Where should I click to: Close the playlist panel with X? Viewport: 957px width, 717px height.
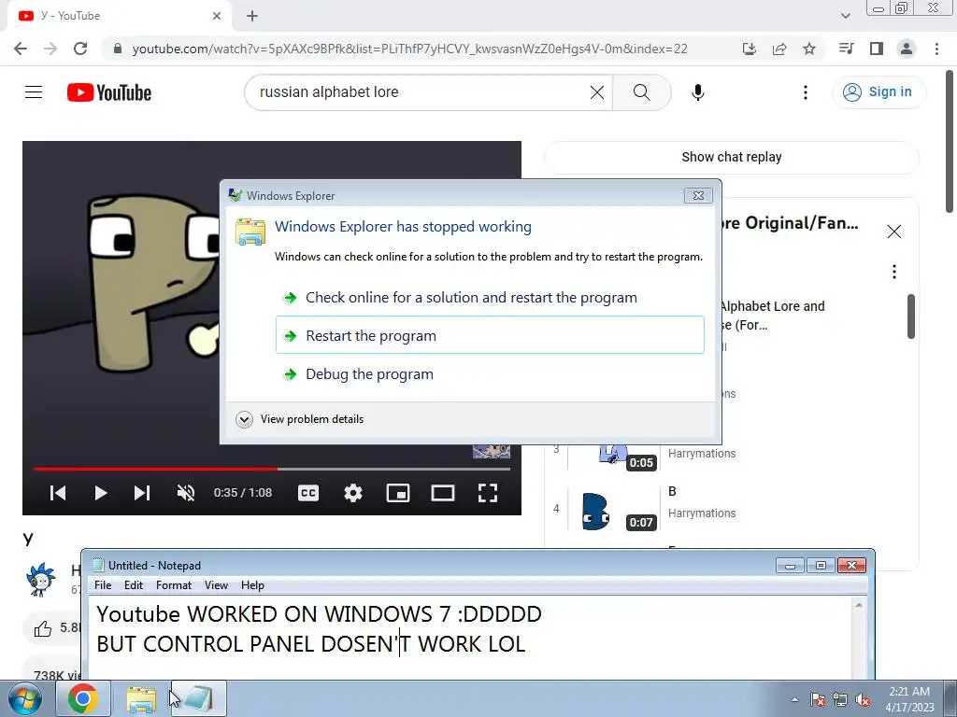pos(894,232)
